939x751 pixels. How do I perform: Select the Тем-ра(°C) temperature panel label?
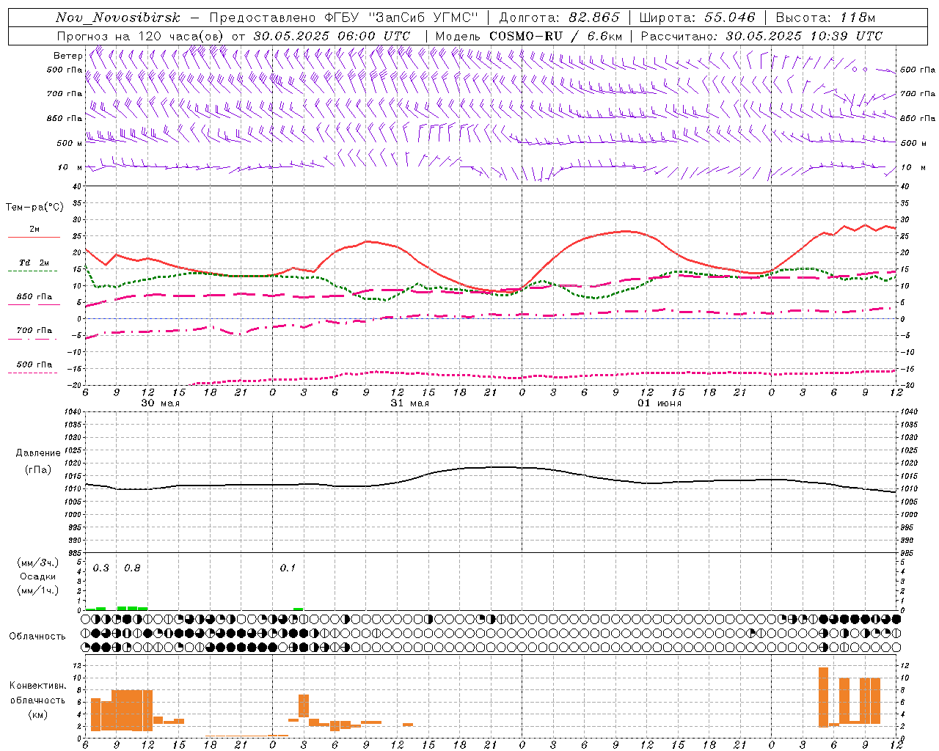34,208
